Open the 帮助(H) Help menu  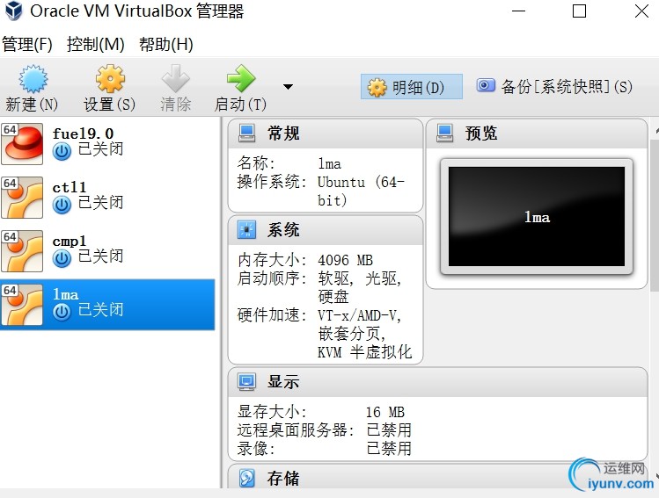point(166,45)
